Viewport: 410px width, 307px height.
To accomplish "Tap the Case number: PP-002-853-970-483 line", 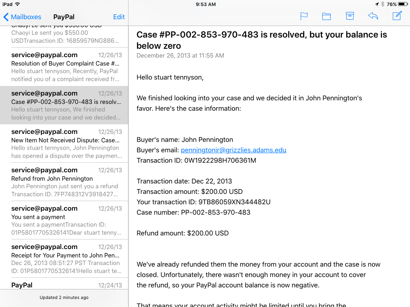I will [193, 213].
